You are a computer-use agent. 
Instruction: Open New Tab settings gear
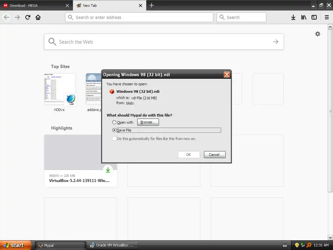click(318, 34)
